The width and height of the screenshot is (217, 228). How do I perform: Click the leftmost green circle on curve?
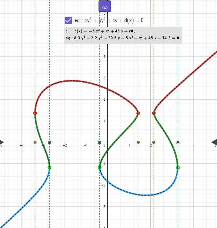pos(49,167)
